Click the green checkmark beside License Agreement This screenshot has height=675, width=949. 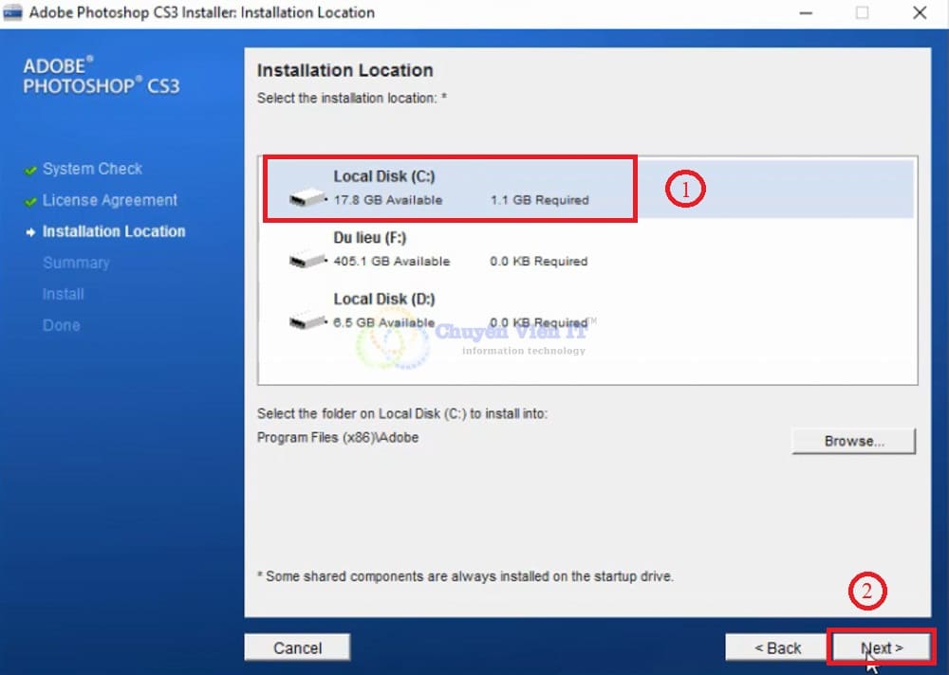click(30, 201)
